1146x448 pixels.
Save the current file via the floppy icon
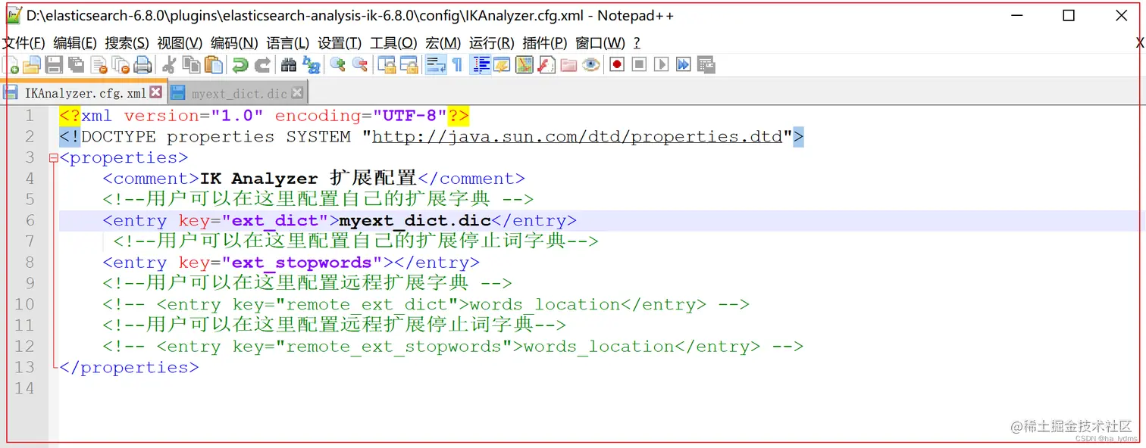(54, 65)
